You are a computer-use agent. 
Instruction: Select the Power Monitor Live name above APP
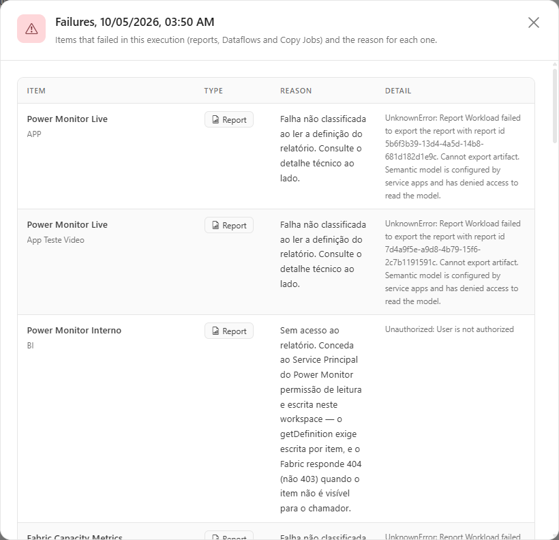coord(67,119)
